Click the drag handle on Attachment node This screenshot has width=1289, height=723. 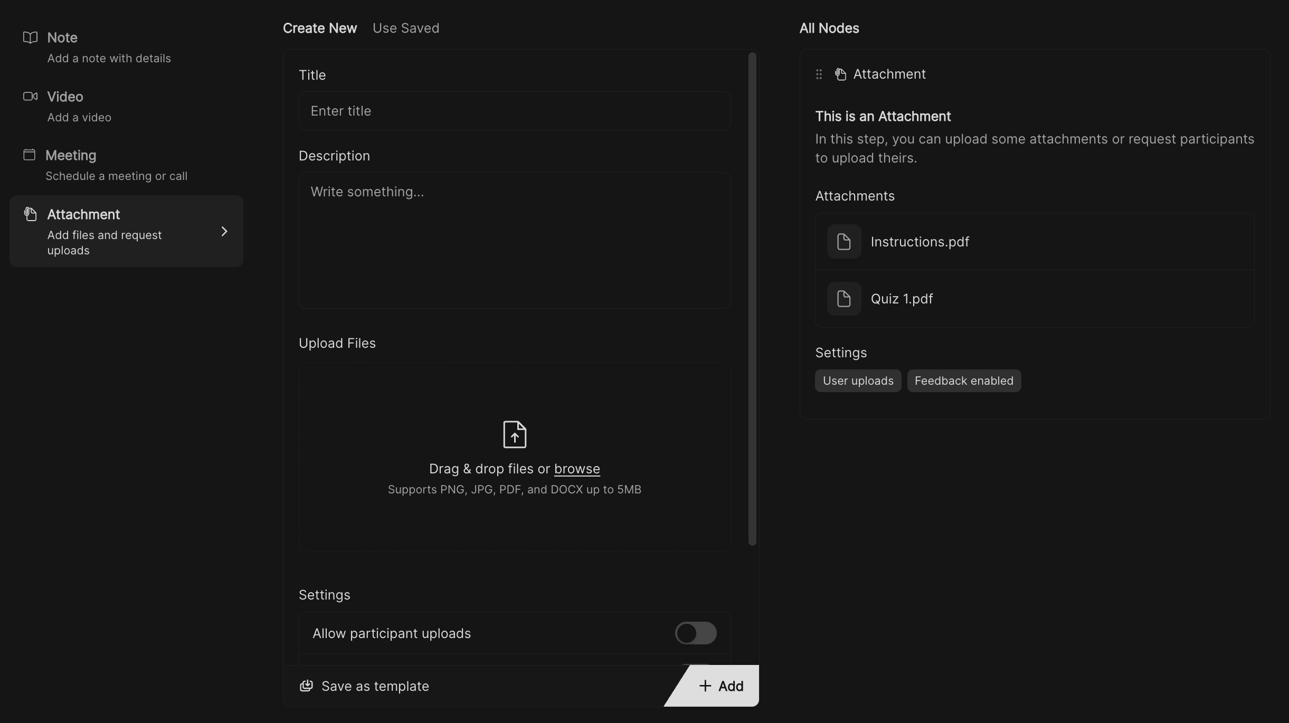819,74
